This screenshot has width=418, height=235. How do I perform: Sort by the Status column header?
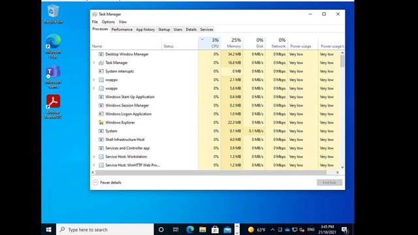180,43
